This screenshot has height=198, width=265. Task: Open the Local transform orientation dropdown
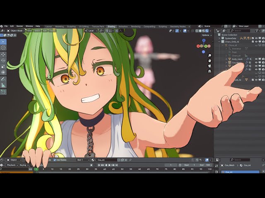91,31
